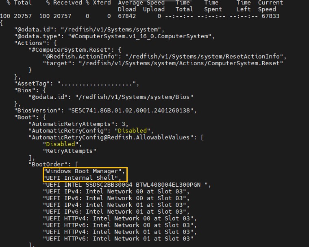Click the "RetryAttempts" allowable value

click(x=70, y=151)
